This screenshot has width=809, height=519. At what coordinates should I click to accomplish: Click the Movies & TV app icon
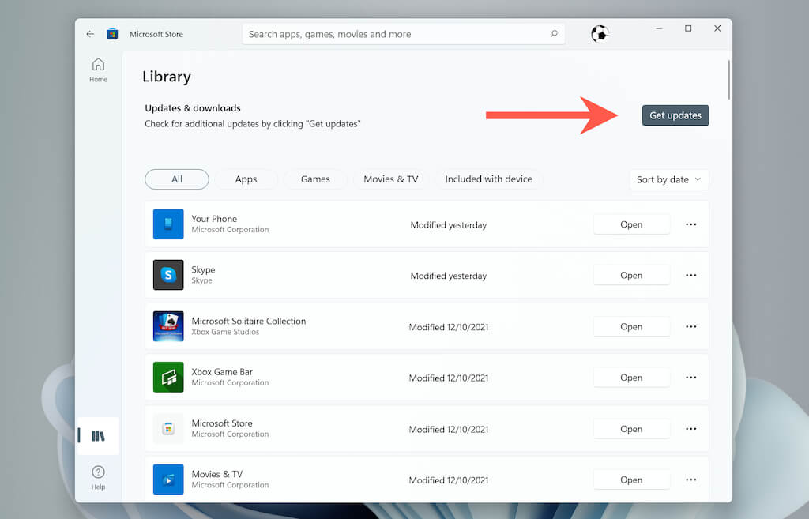[x=168, y=480]
